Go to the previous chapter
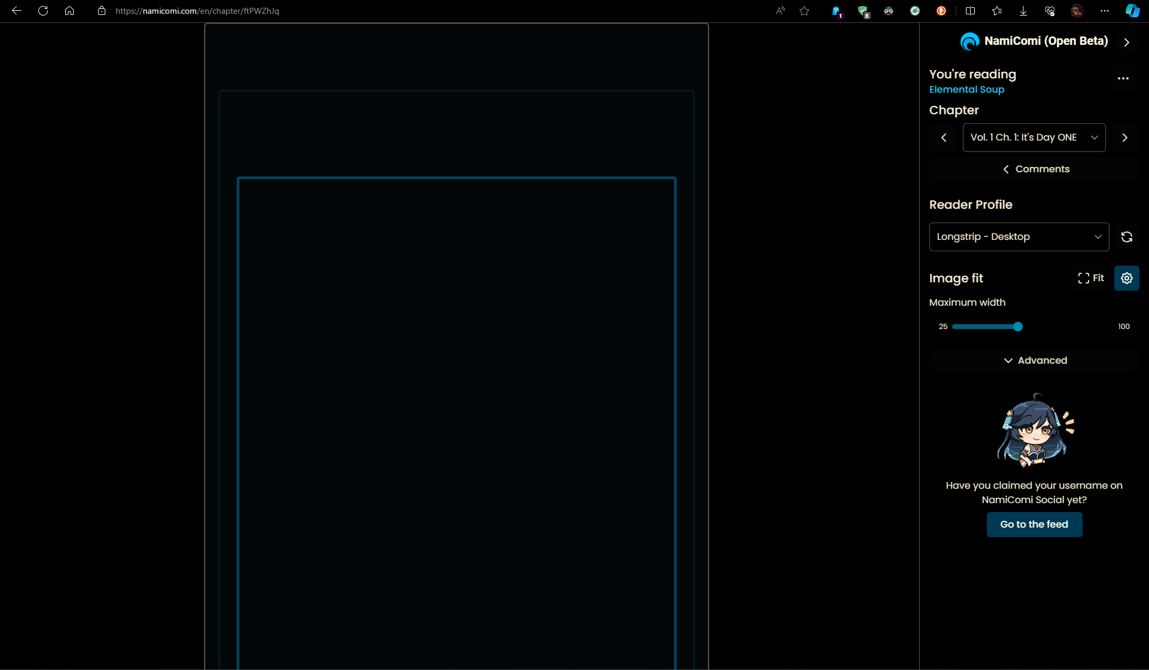This screenshot has height=670, width=1149. tap(944, 138)
